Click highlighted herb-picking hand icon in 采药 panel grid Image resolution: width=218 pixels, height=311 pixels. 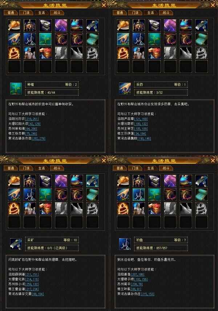[x=123, y=39]
